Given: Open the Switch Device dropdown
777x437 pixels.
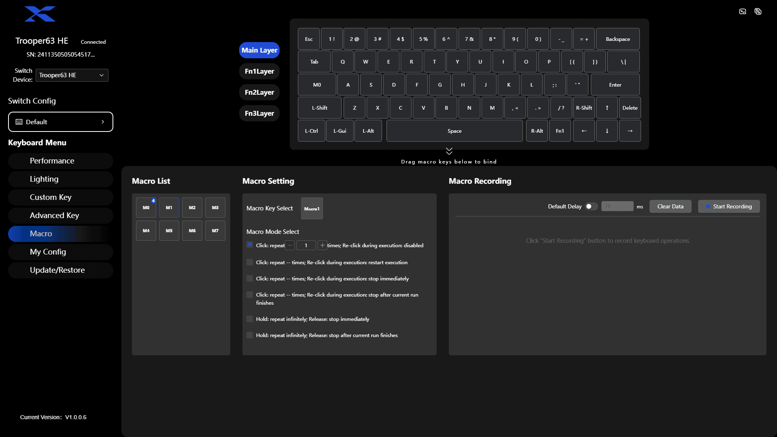Looking at the screenshot, I should pos(72,75).
